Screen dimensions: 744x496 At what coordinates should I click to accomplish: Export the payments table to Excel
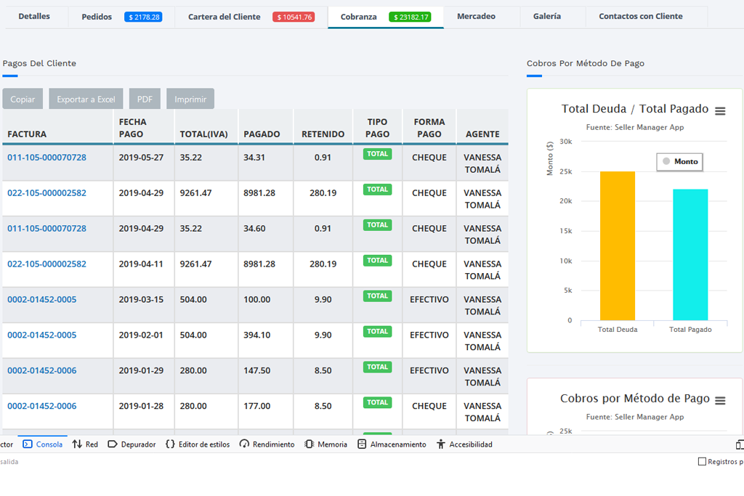click(86, 99)
